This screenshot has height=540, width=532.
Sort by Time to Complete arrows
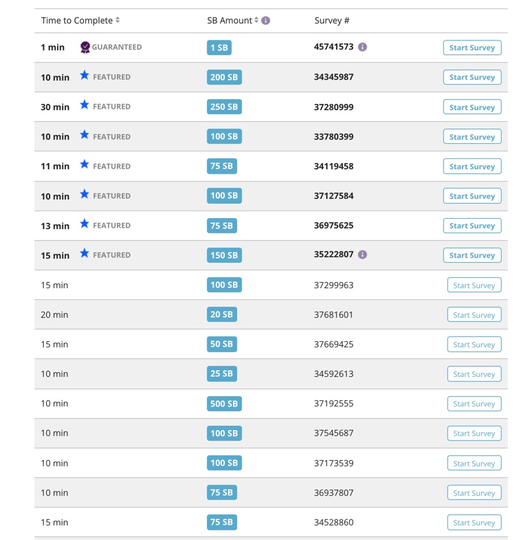[x=118, y=21]
